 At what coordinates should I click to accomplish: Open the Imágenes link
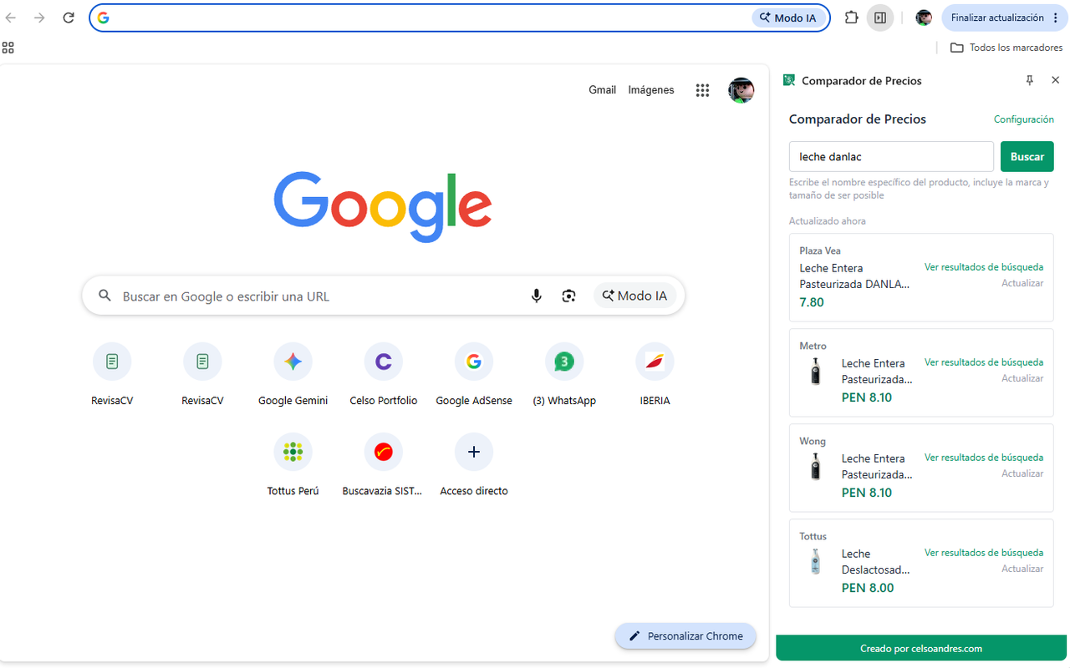[x=651, y=90]
